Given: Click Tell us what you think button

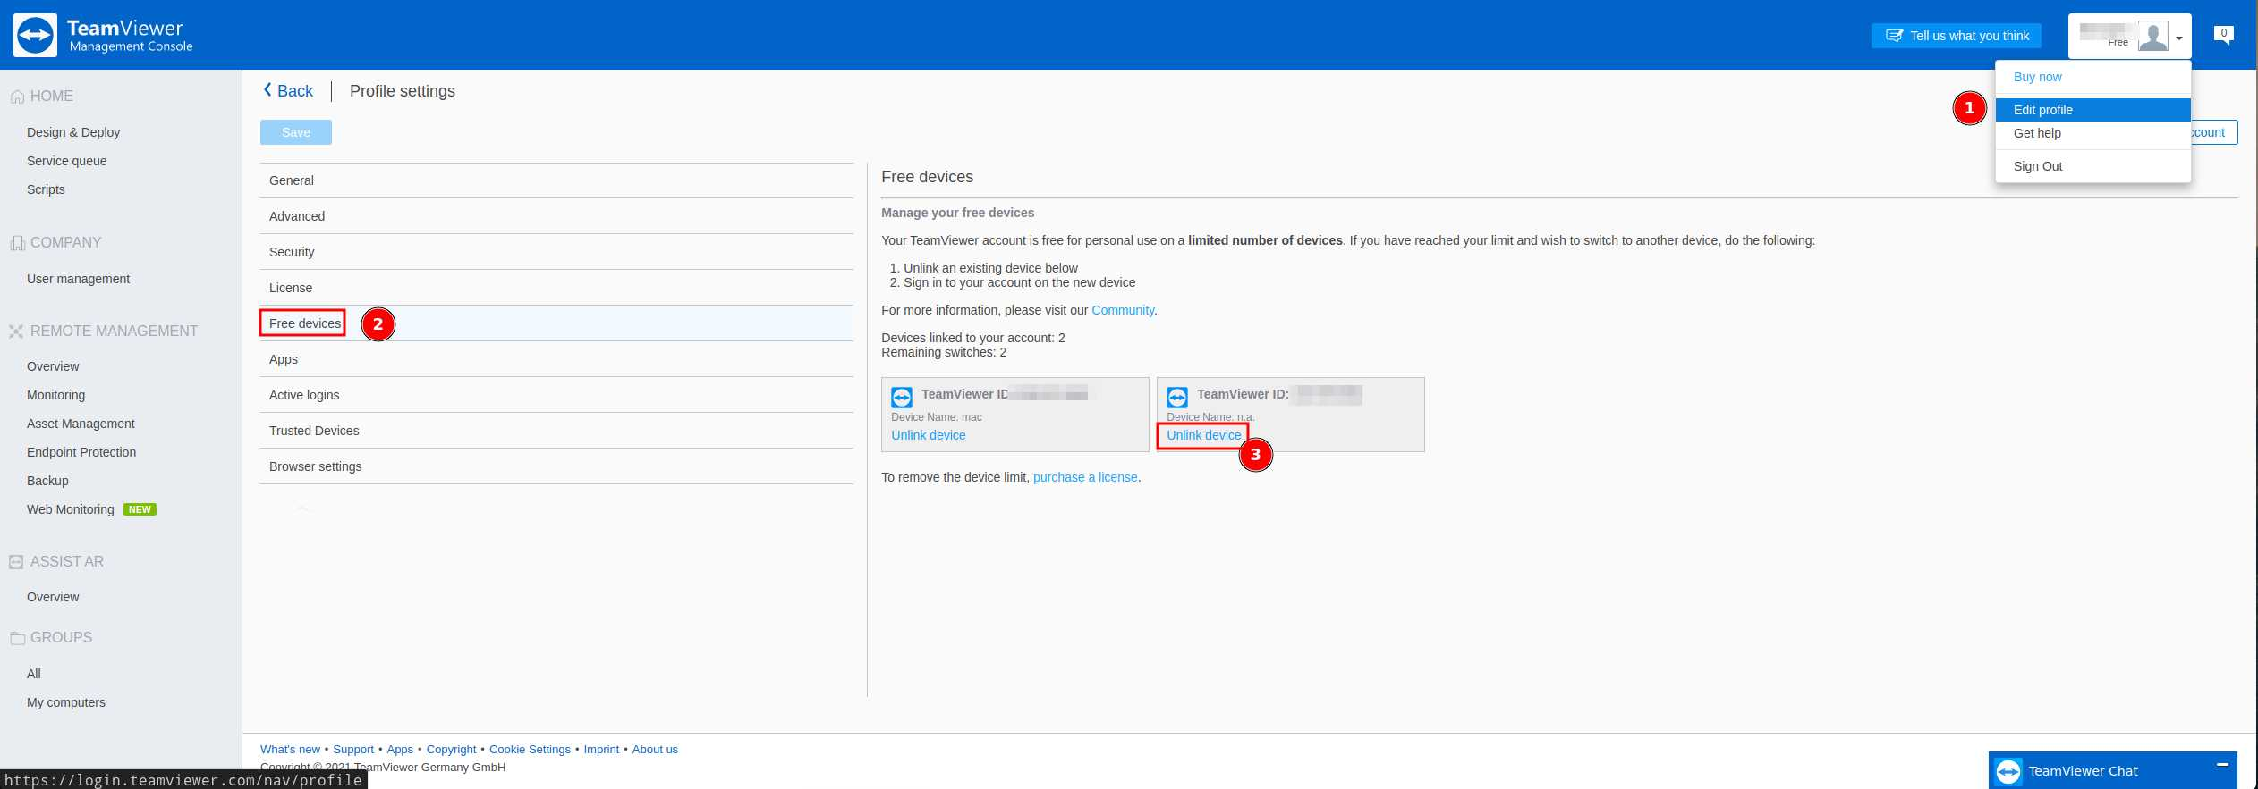Looking at the screenshot, I should (x=1957, y=36).
